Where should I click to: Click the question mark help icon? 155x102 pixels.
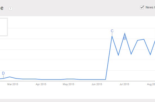click(x=10, y=9)
